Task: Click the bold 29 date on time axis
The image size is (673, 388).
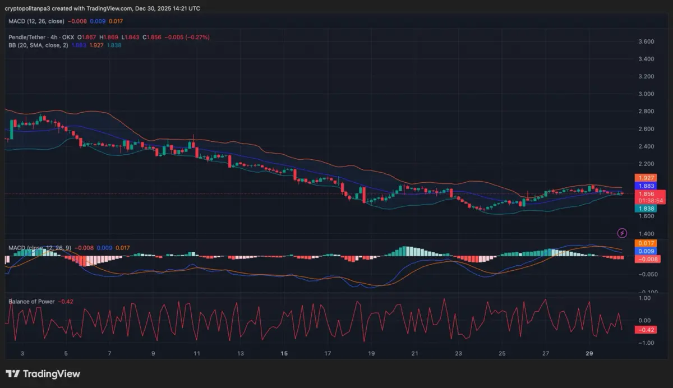Action: tap(589, 354)
